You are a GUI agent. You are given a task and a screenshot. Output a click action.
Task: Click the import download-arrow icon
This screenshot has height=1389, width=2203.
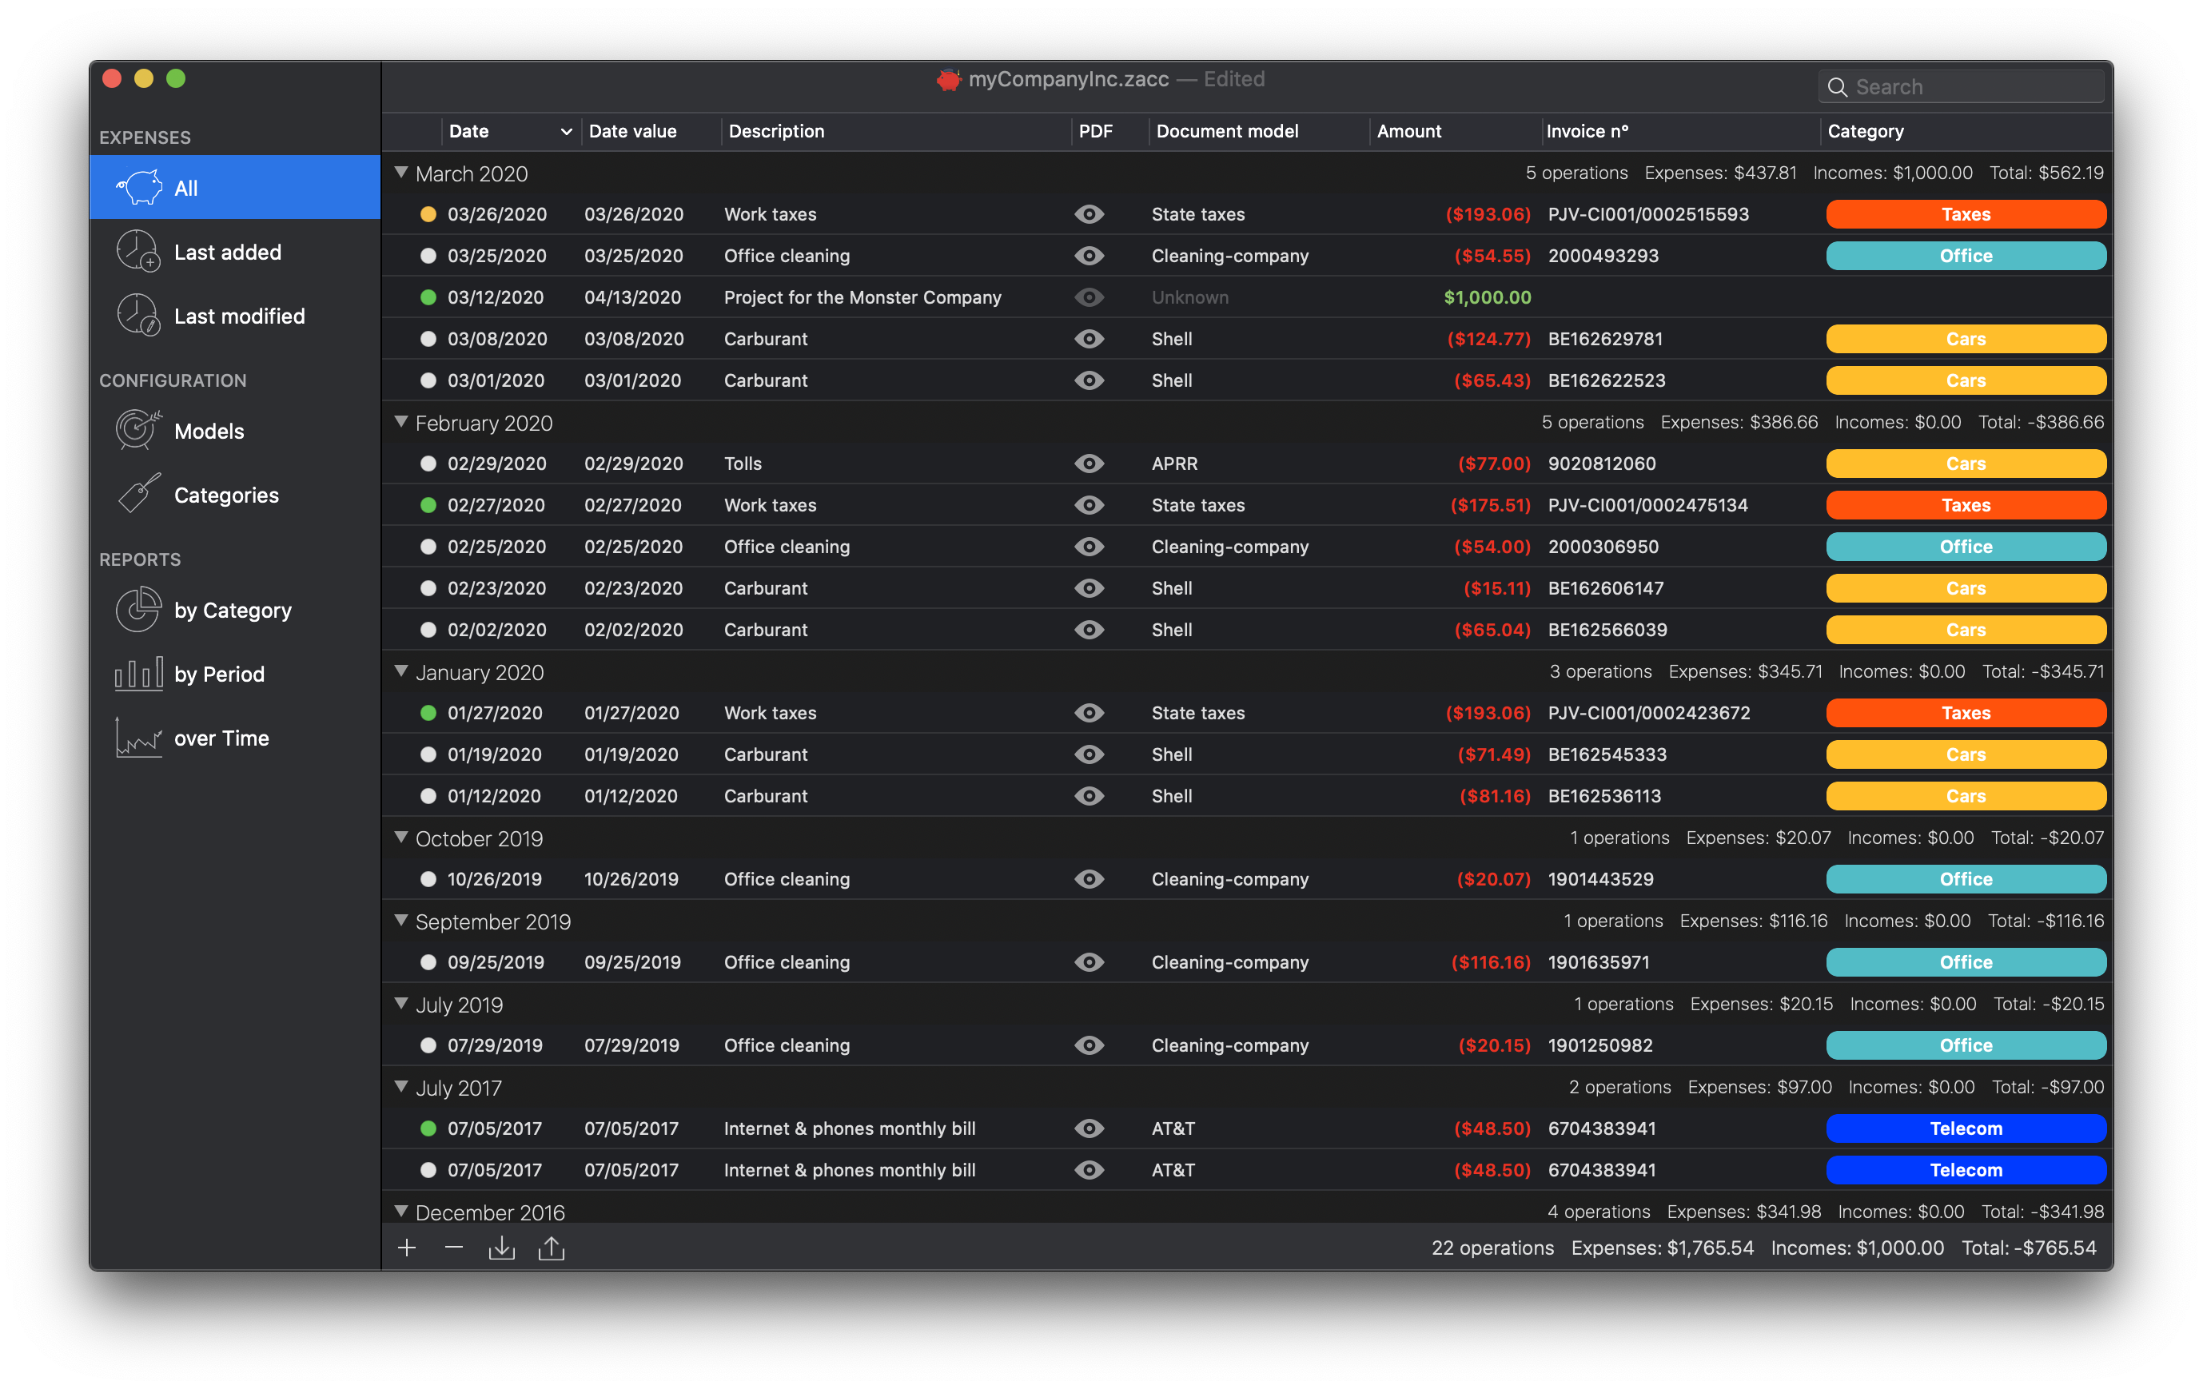coord(501,1248)
